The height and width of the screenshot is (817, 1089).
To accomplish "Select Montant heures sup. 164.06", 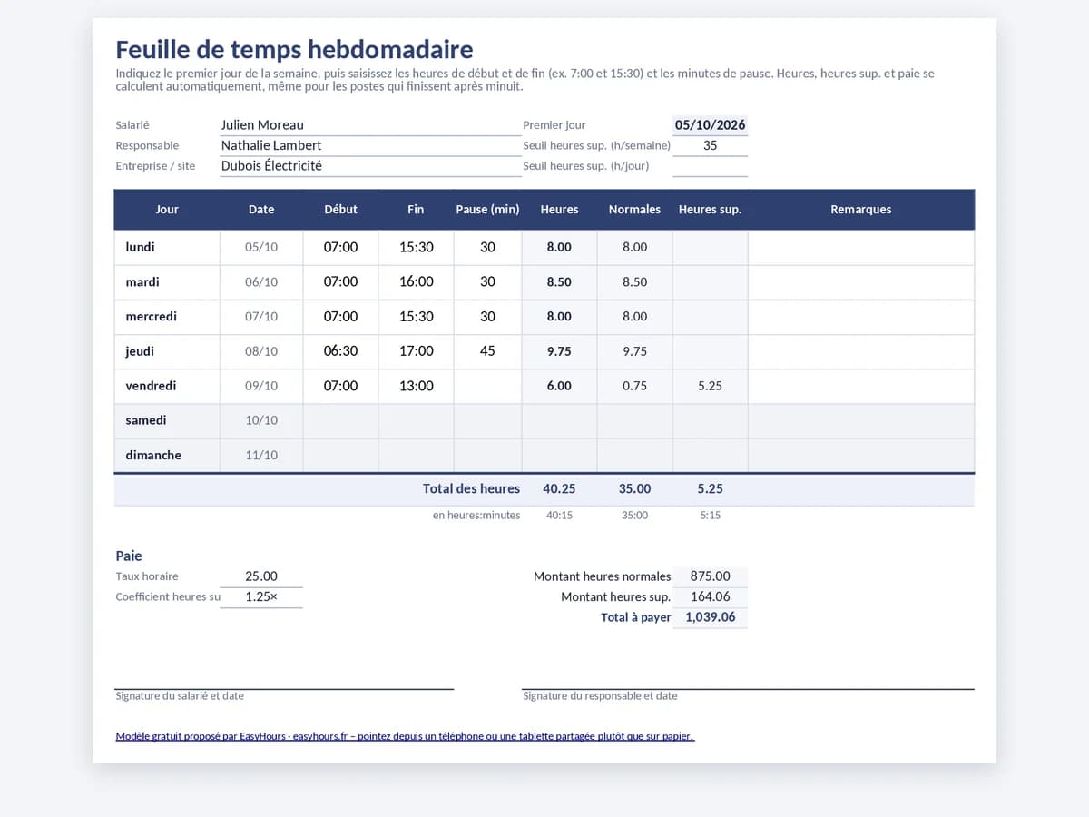I will [x=711, y=597].
